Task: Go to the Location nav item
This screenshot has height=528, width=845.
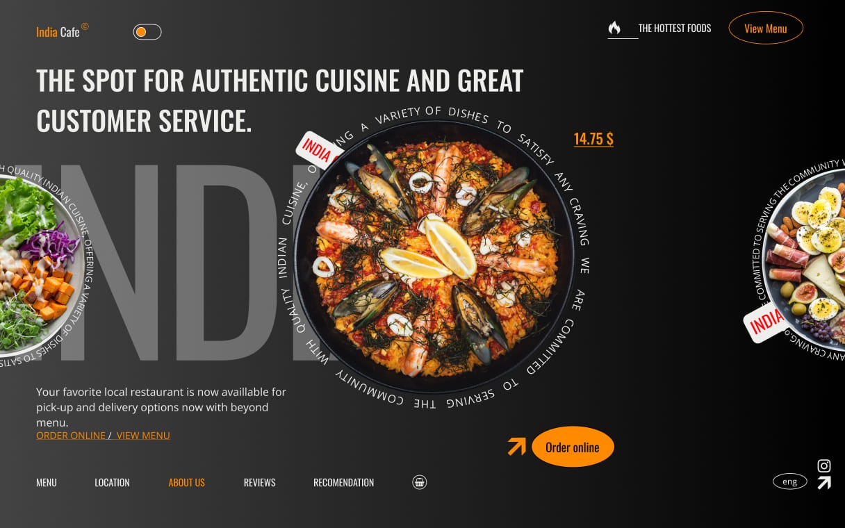Action: point(112,482)
